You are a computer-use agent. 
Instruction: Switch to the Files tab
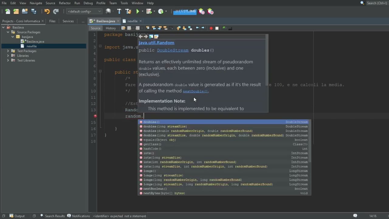click(x=52, y=21)
